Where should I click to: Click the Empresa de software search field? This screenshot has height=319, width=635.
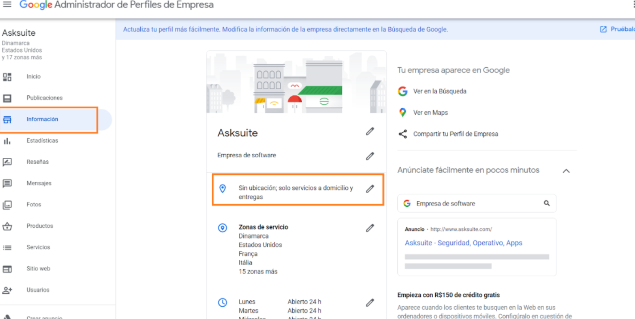point(477,203)
